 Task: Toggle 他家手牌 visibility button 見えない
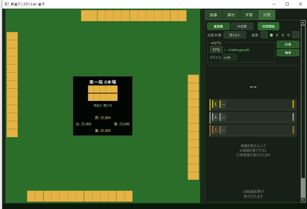pos(235,35)
